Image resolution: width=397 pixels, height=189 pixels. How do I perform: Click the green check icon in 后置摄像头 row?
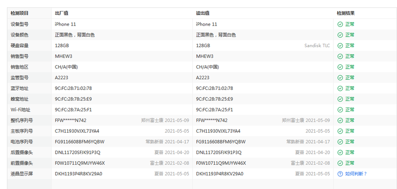[x=340, y=152]
